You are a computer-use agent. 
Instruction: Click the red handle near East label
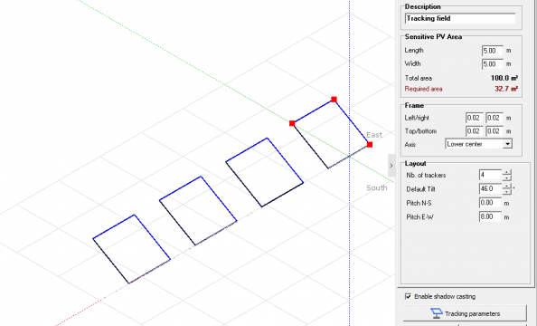[x=370, y=145]
